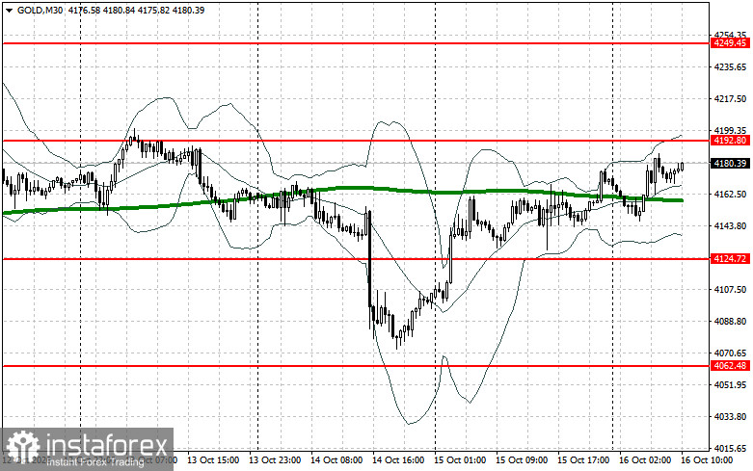753x471 pixels.
Task: Click the 4015.65 price scale value
Action: 730,449
